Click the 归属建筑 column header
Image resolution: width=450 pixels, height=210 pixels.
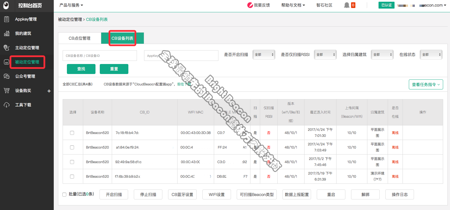click(x=377, y=112)
